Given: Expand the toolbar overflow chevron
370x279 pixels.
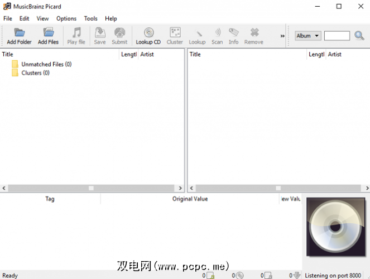Looking at the screenshot, I should click(282, 36).
